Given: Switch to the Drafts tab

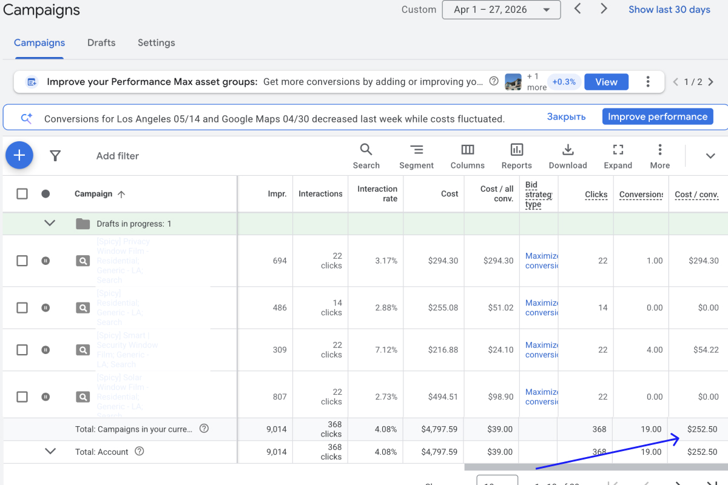Looking at the screenshot, I should click(x=101, y=42).
